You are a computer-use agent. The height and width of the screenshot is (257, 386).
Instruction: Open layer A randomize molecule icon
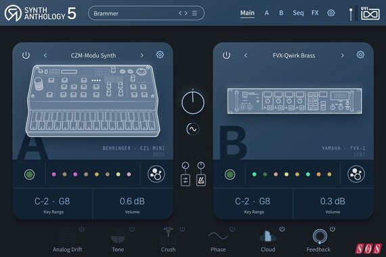point(156,174)
